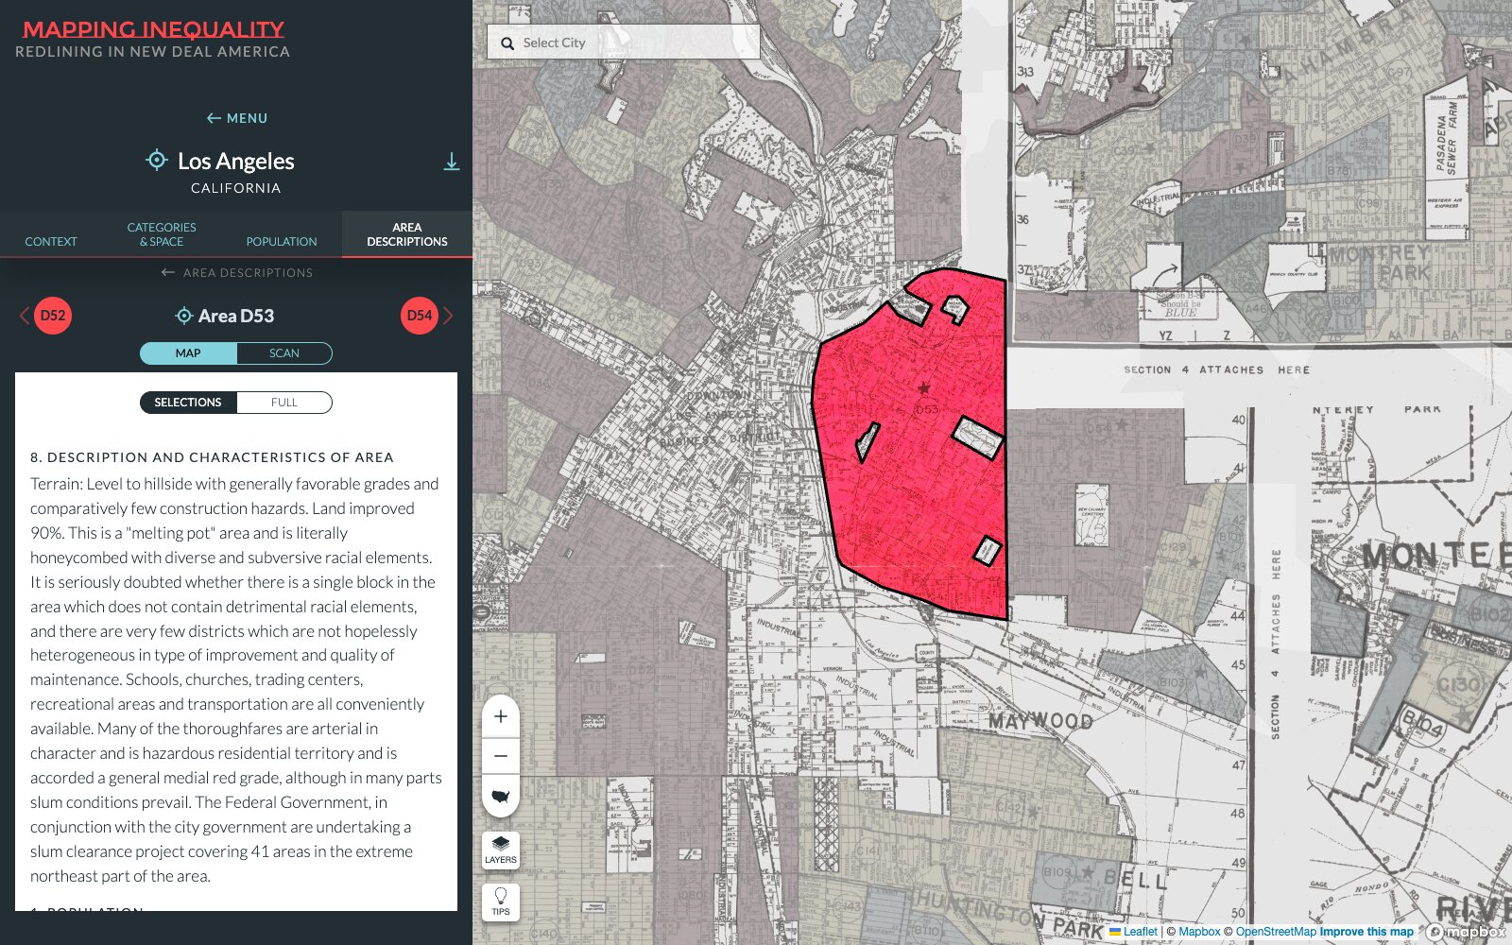
Task: Open the Context tab
Action: pyautogui.click(x=51, y=242)
